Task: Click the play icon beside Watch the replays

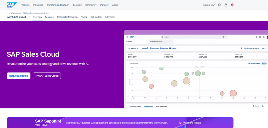Action: coord(180,123)
